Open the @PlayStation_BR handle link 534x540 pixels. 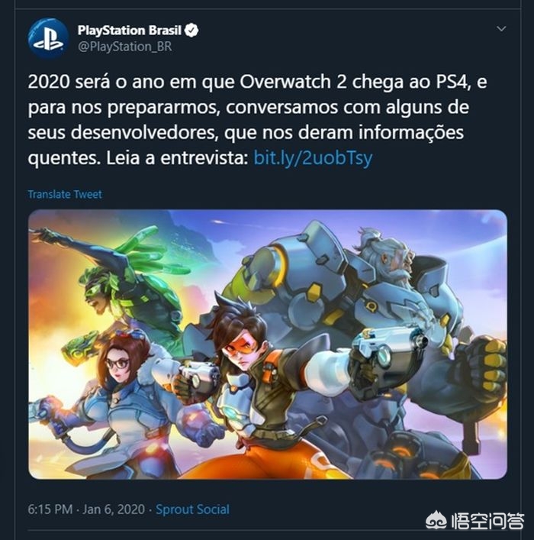[x=124, y=46]
